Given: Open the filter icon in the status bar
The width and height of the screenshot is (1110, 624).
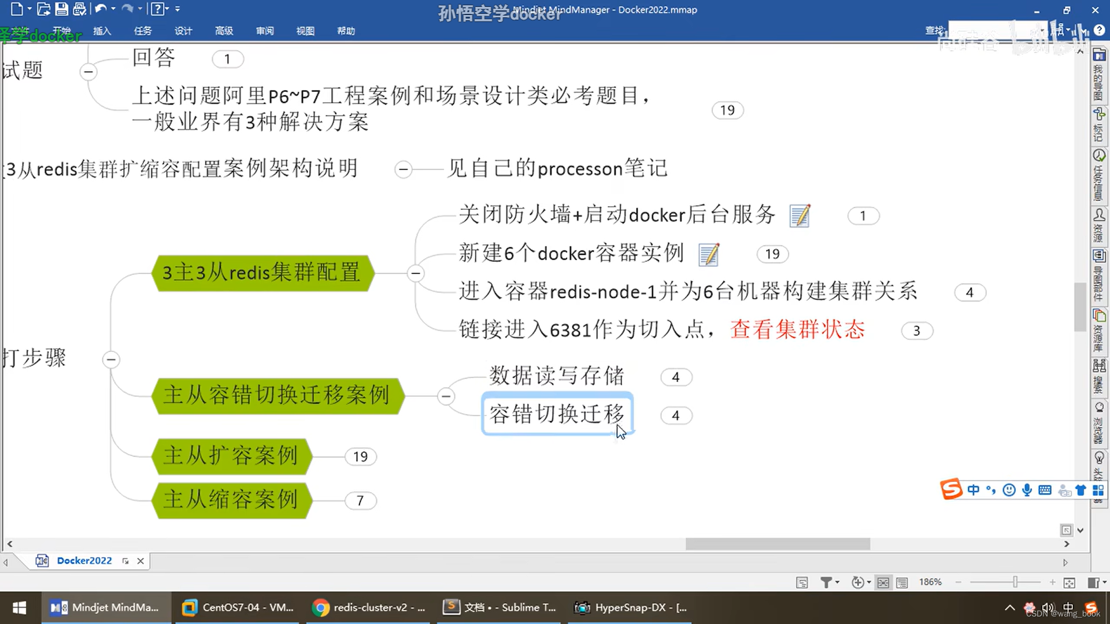Looking at the screenshot, I should click(827, 582).
